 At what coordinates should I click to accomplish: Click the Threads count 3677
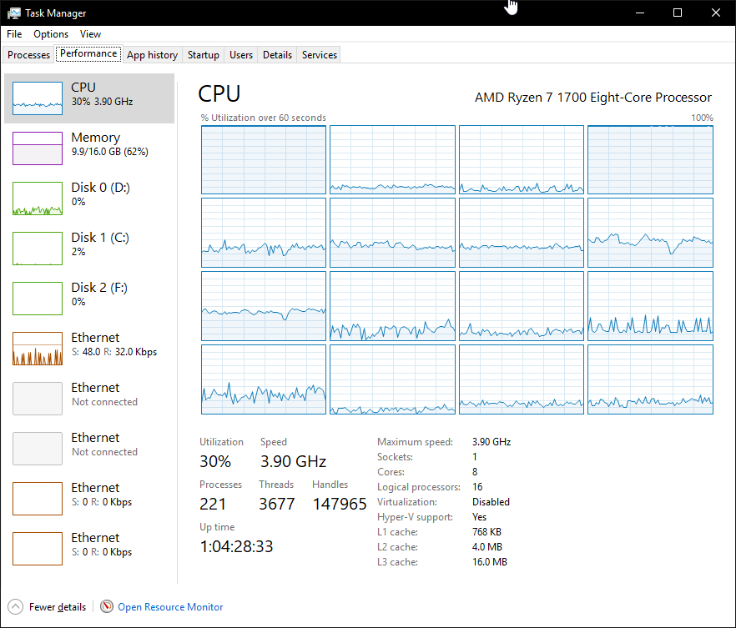(277, 504)
